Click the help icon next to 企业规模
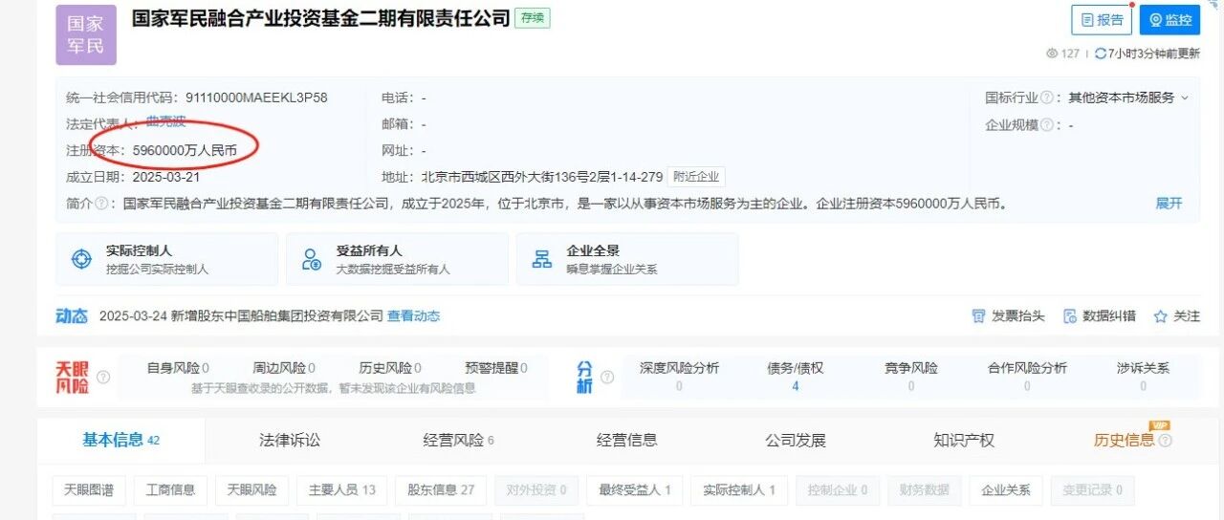 (x=1047, y=124)
